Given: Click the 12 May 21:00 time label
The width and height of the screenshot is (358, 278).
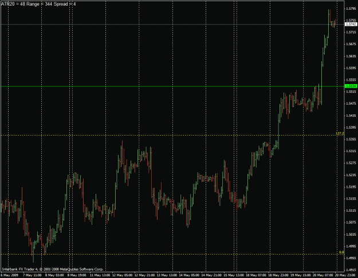Looking at the screenshot, I should click(144, 275).
